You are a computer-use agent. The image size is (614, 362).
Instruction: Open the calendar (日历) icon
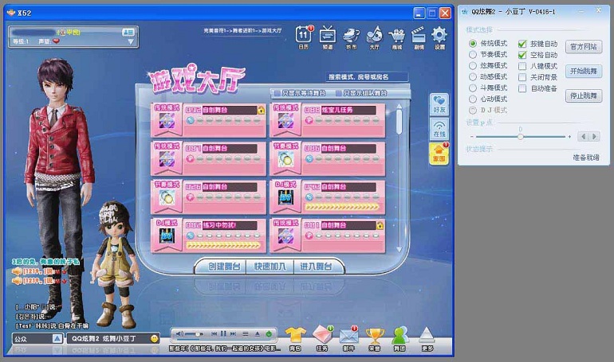pyautogui.click(x=304, y=37)
